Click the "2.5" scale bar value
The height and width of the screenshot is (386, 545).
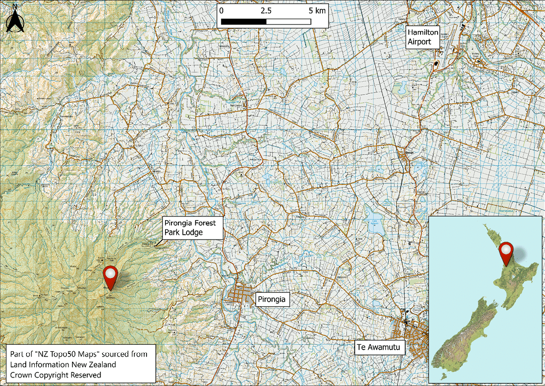[266, 11]
